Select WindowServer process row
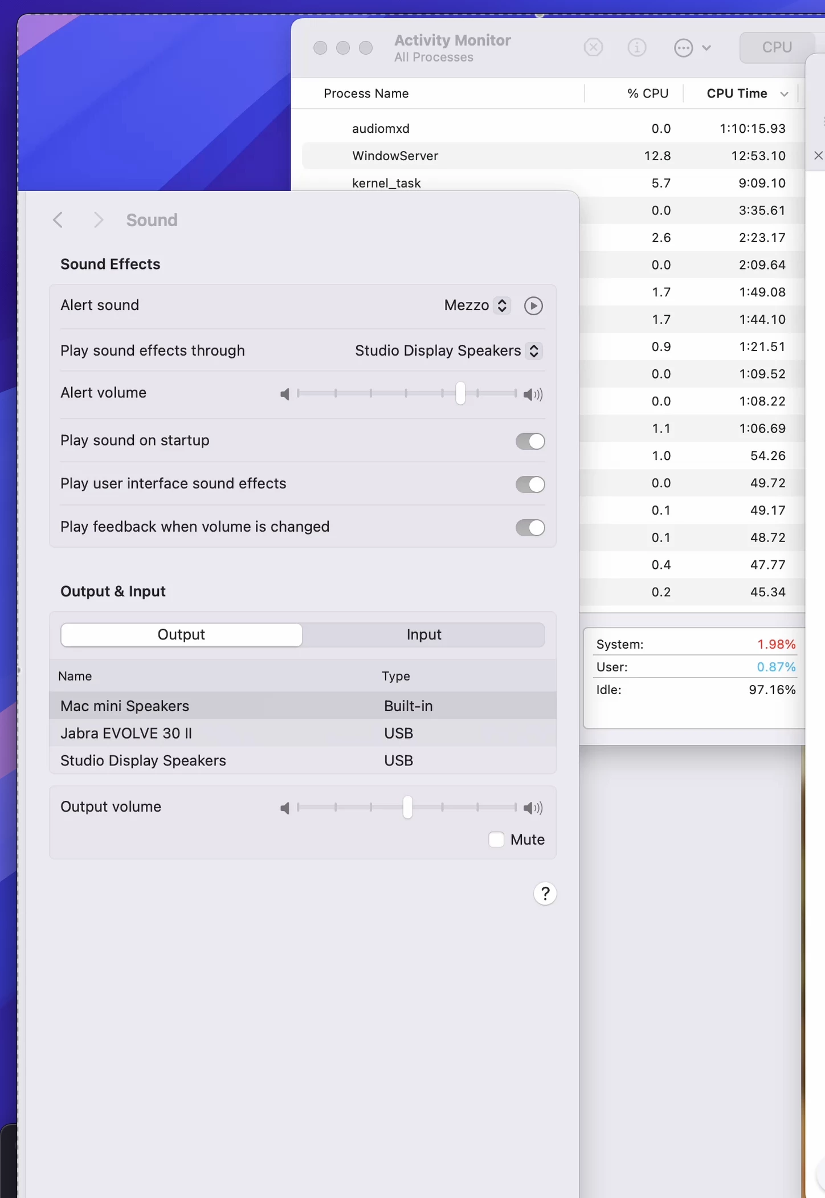Image resolution: width=825 pixels, height=1198 pixels. tap(553, 156)
